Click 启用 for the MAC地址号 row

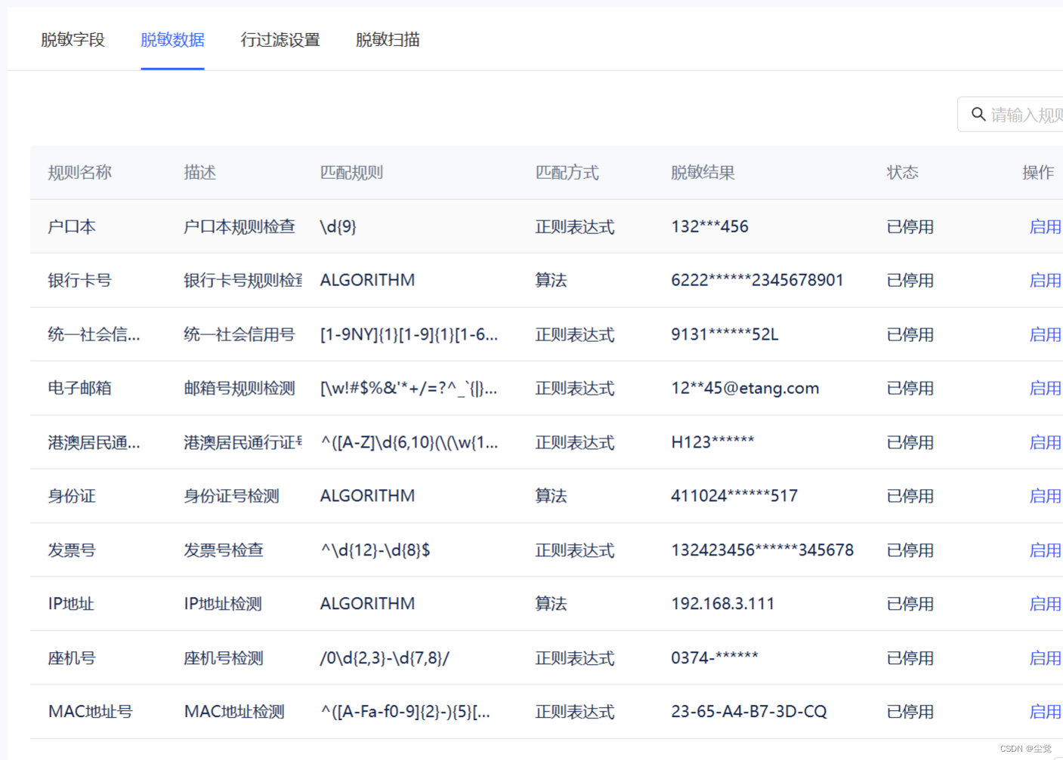tap(1045, 712)
